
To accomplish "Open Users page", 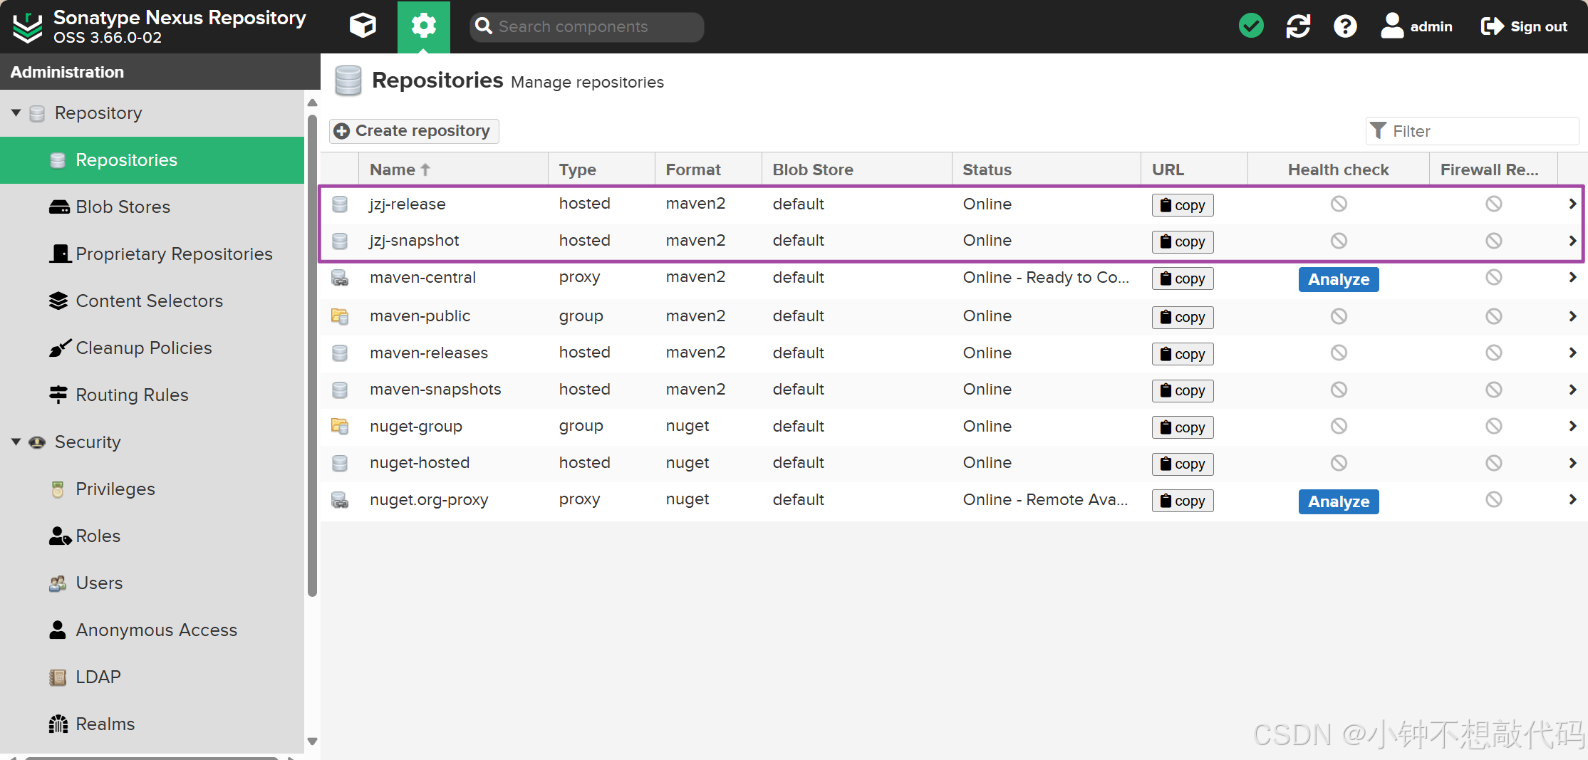I will tap(152, 583).
